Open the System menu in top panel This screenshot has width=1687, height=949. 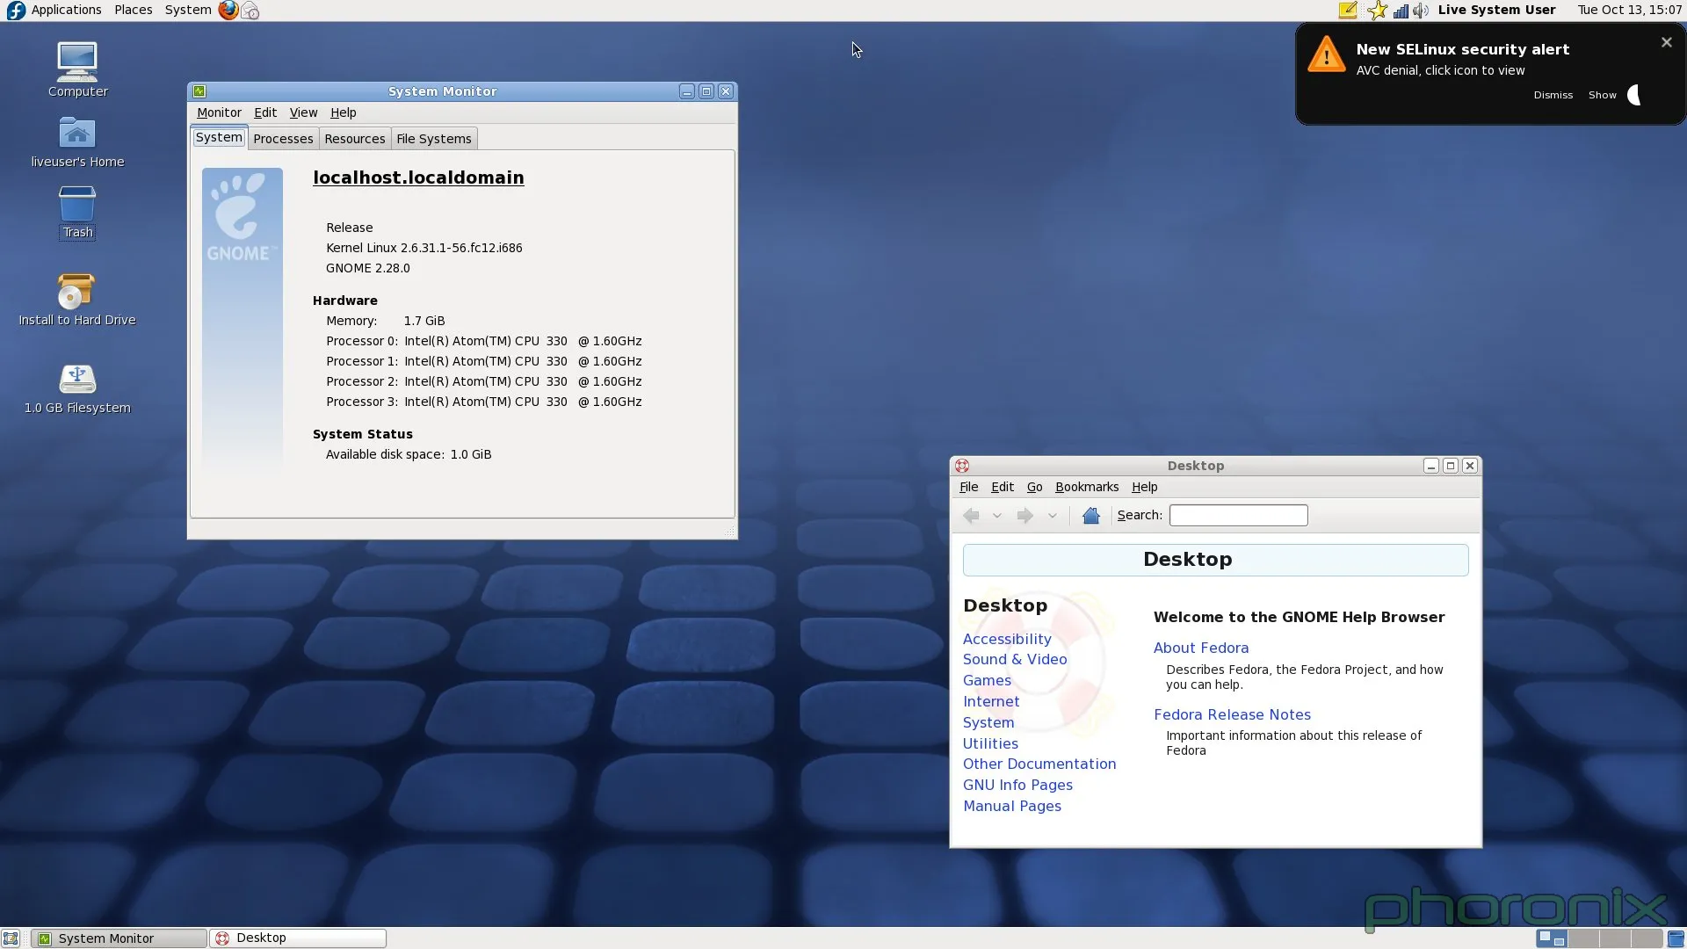click(x=188, y=10)
